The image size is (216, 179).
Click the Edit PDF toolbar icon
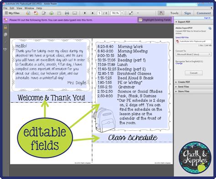tap(44, 13)
